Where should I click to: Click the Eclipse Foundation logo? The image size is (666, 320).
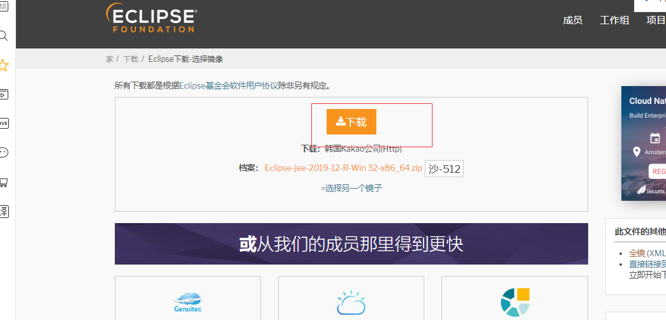(x=152, y=18)
